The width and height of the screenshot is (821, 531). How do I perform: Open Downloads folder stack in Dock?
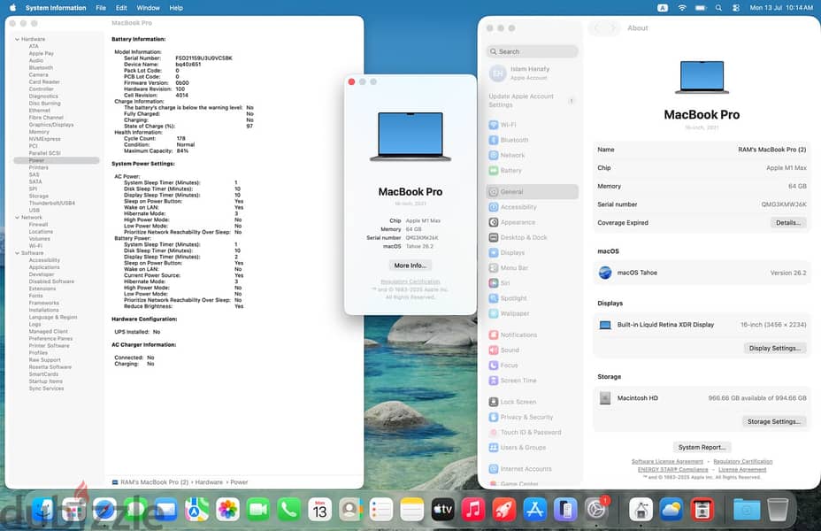(746, 509)
